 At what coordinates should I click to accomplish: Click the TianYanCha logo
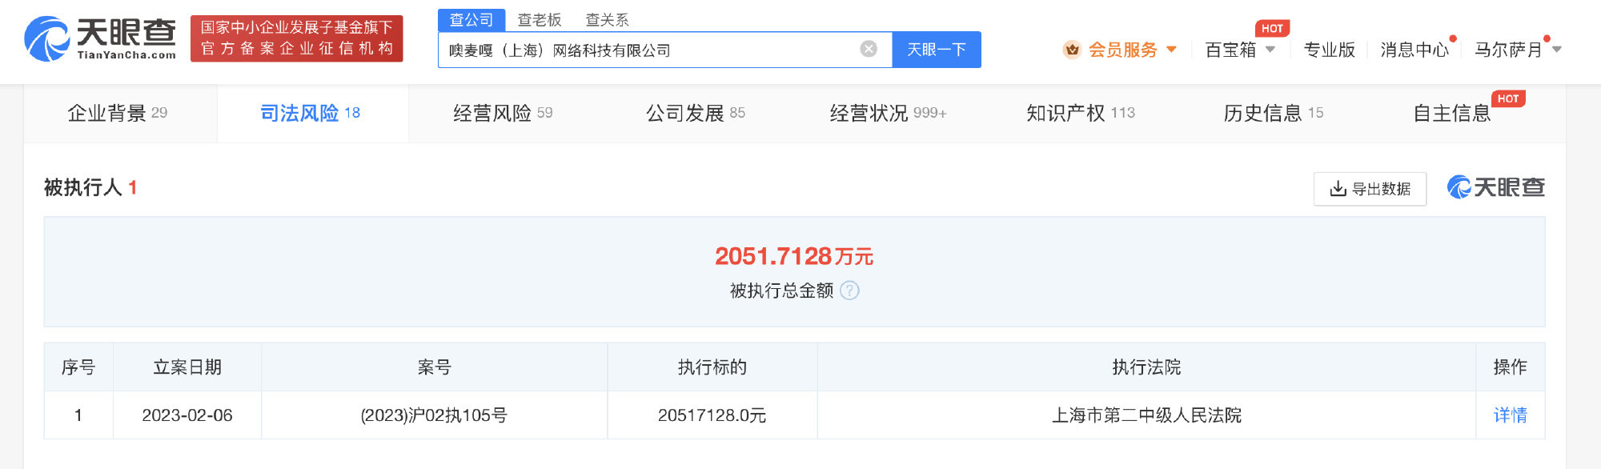click(x=100, y=38)
